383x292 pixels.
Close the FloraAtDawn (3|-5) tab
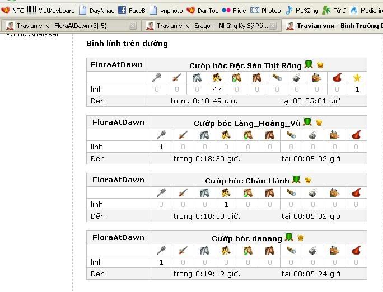(x=133, y=26)
